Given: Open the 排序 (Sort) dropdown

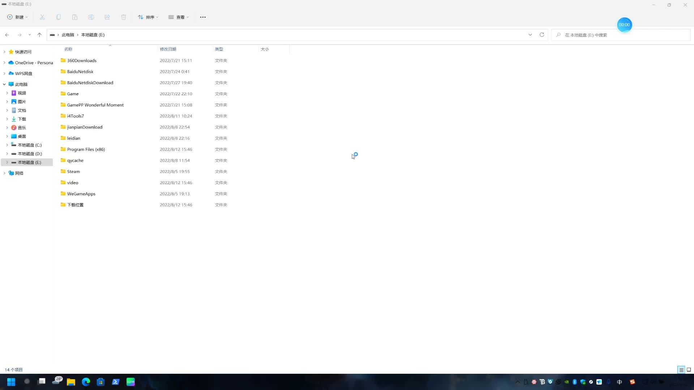Looking at the screenshot, I should 148,17.
